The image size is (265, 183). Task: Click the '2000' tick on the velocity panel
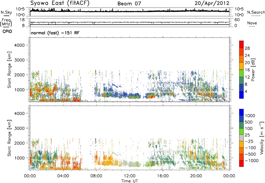coord(20,143)
